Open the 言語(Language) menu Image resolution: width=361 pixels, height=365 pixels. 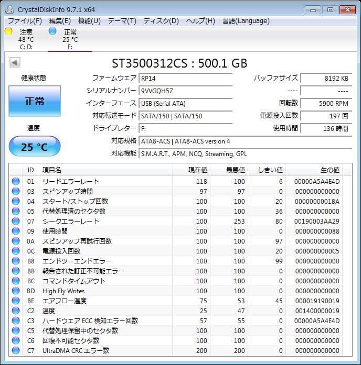[246, 21]
